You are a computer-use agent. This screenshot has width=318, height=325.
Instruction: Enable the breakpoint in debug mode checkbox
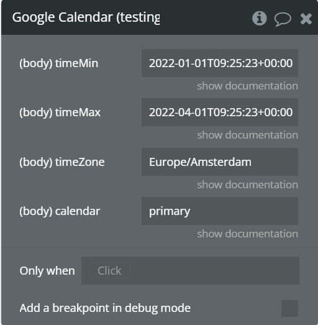point(289,308)
